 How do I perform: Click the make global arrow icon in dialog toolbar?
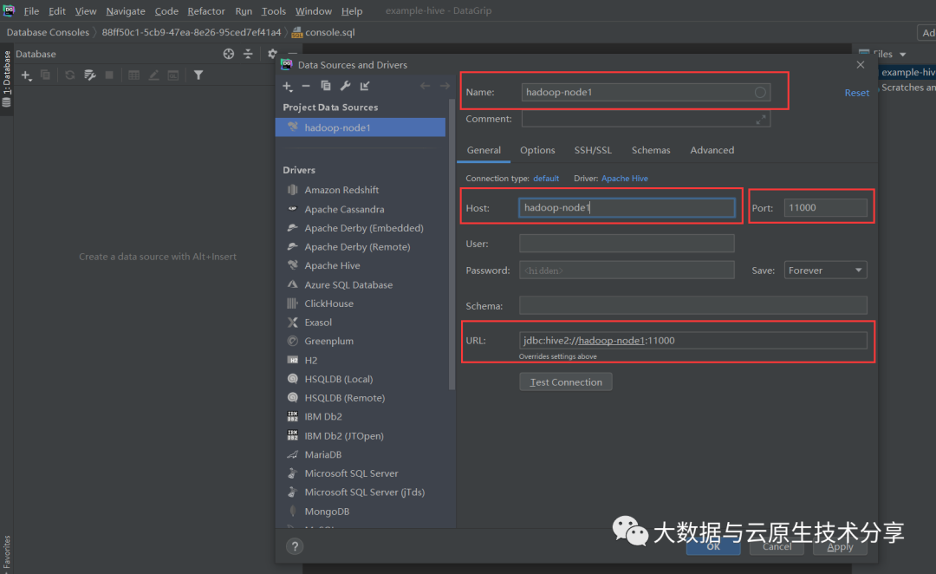tap(365, 86)
